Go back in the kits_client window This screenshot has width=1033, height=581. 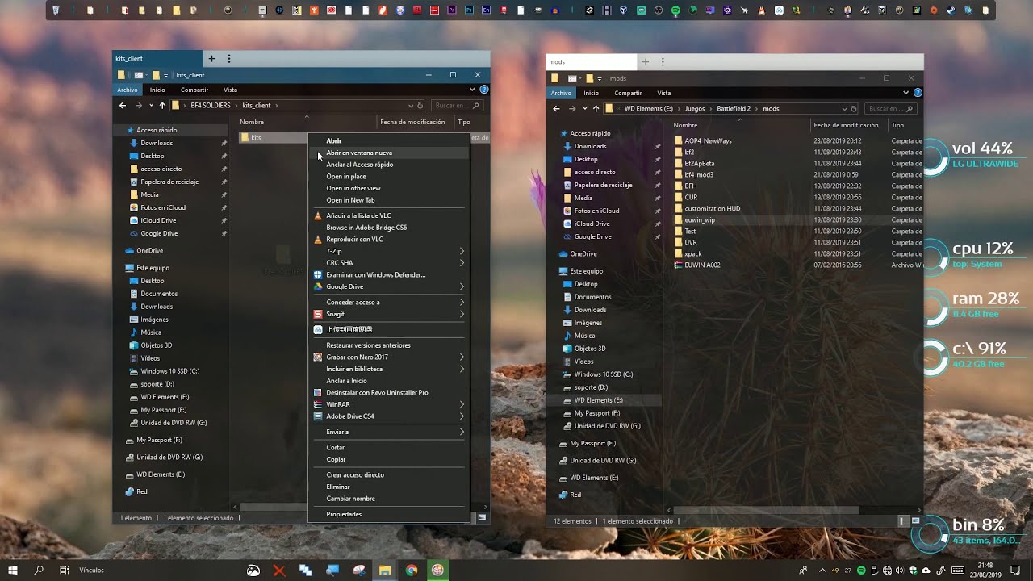point(123,105)
